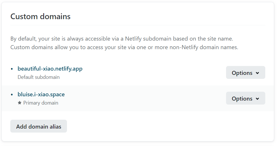The image size is (277, 146).
Task: Open the beautiful-xiao.netlify.app domain link
Action: 50,69
